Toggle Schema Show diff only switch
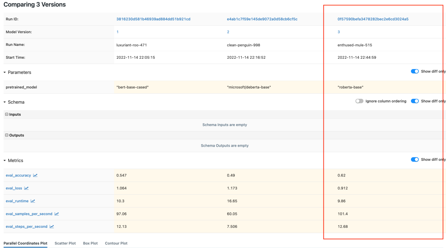Image resolution: width=447 pixels, height=248 pixels. tap(415, 101)
